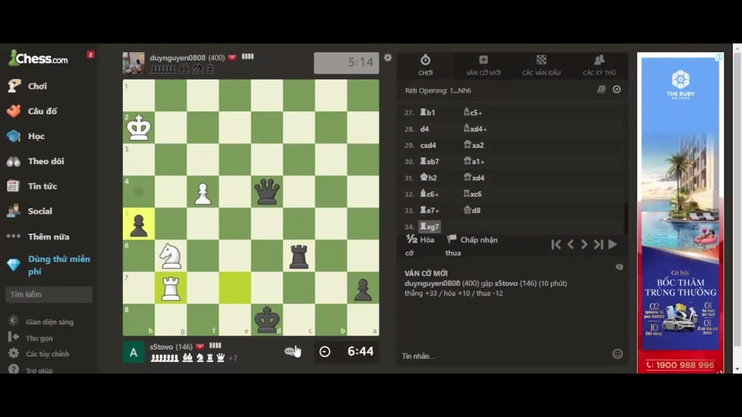Select move 33 Re7+
The height and width of the screenshot is (417, 742).
(429, 210)
